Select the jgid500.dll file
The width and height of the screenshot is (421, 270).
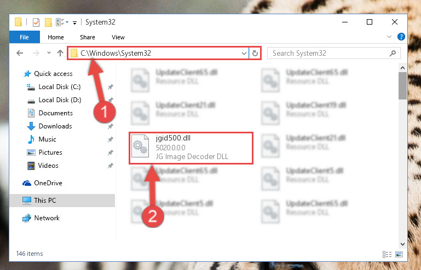click(x=191, y=148)
